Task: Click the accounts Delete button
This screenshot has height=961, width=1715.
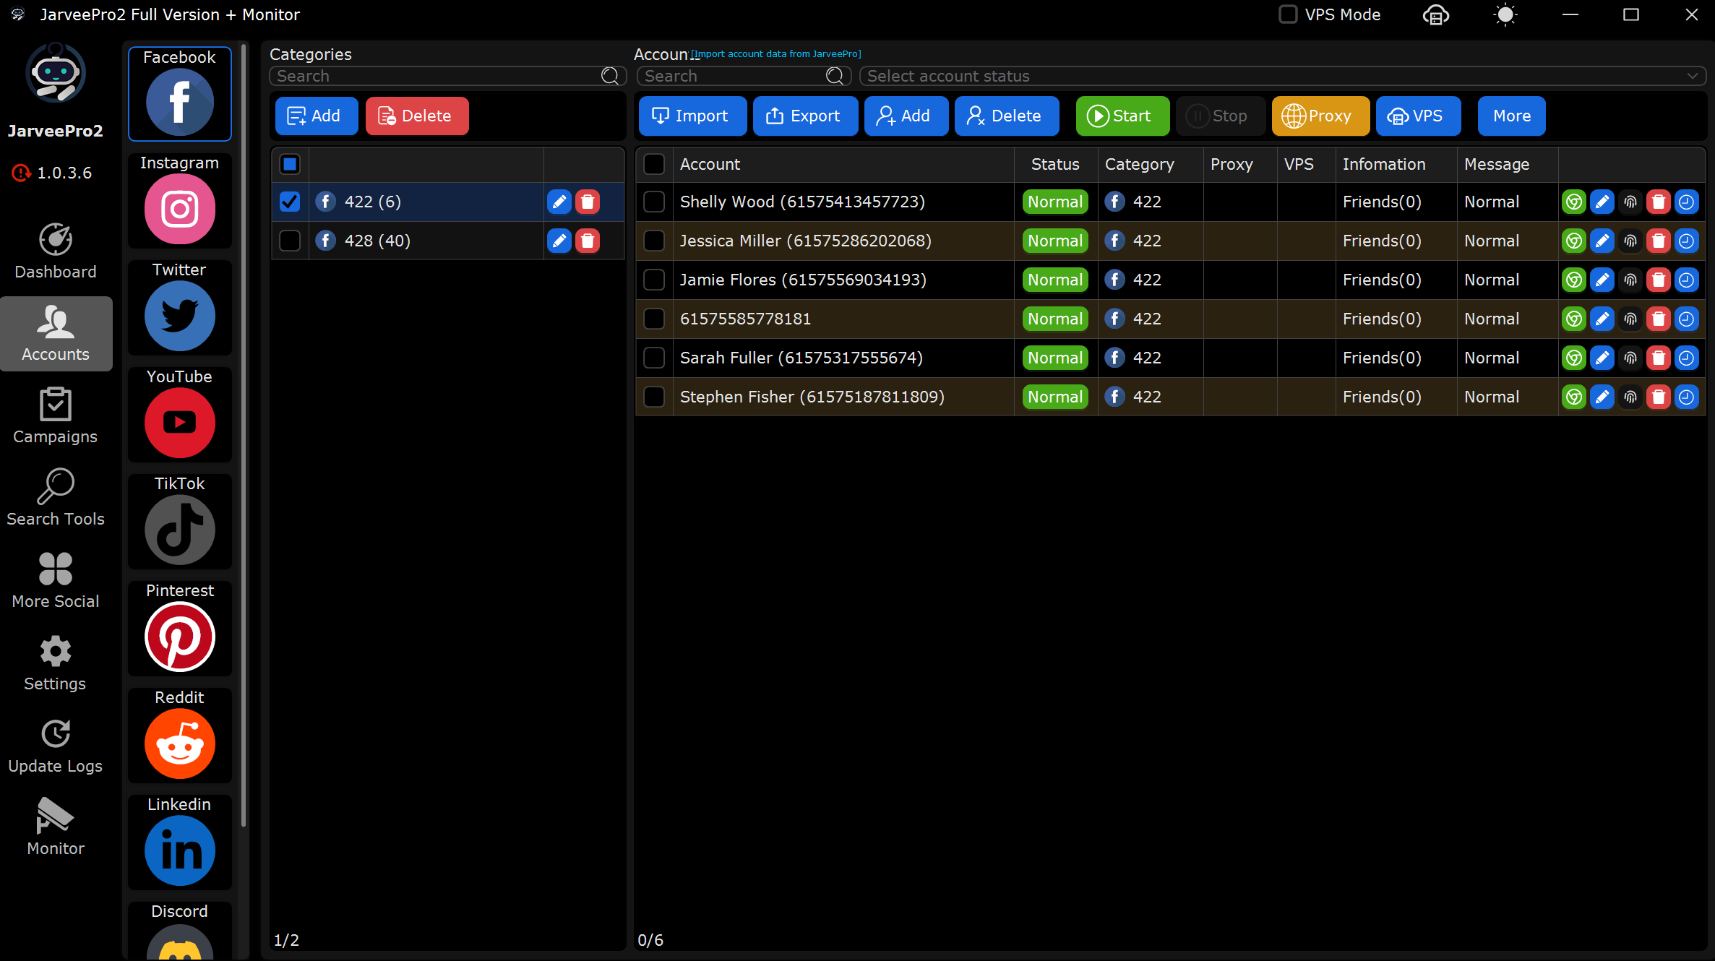Action: (1007, 116)
